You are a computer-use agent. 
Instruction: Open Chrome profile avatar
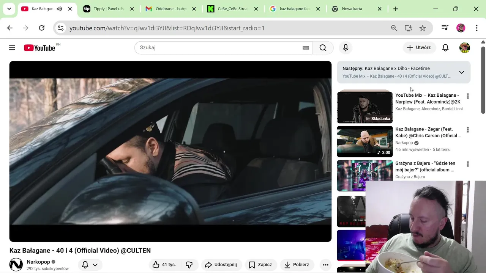[x=461, y=28]
